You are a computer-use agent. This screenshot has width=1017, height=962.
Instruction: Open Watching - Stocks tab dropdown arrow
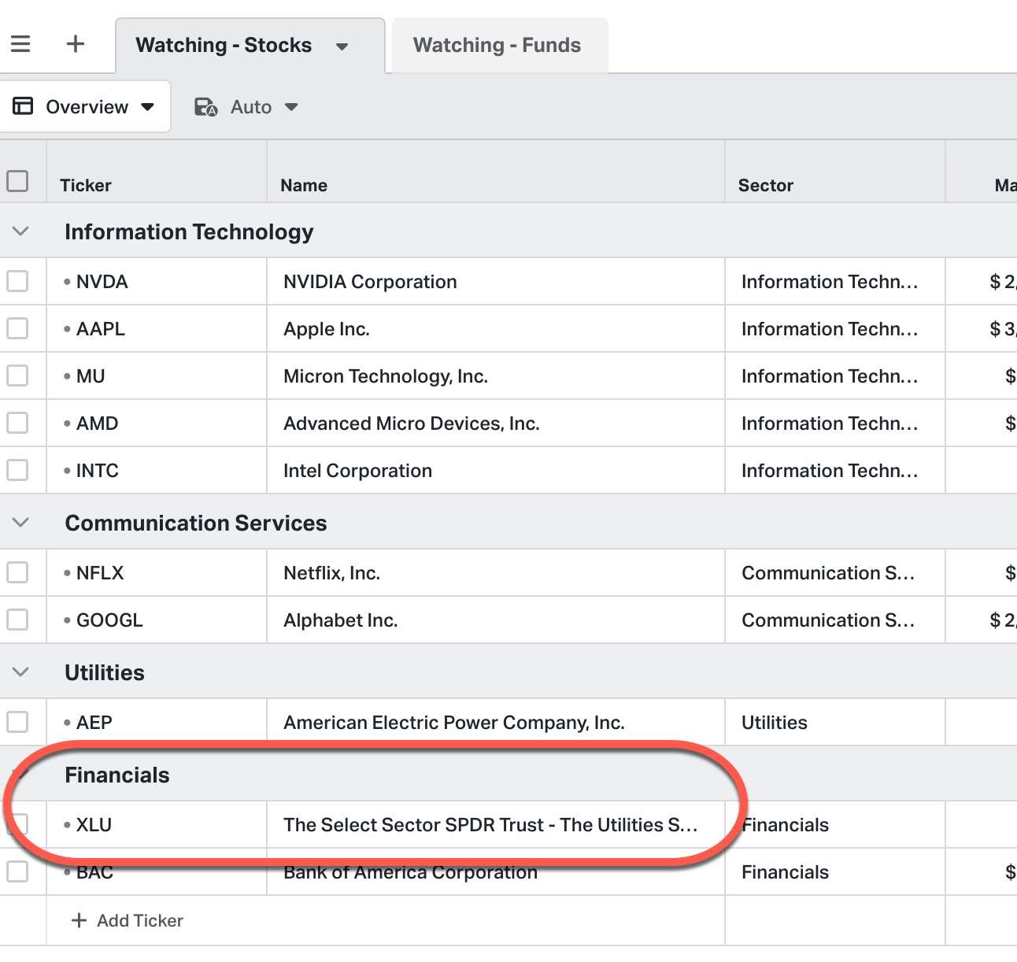coord(342,46)
